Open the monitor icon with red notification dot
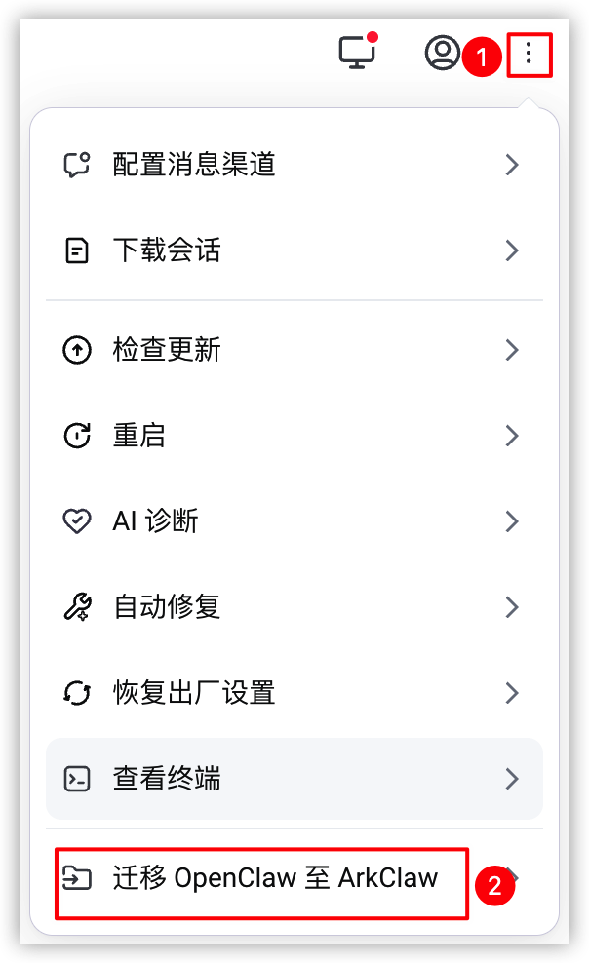The width and height of the screenshot is (589, 963). [x=359, y=51]
